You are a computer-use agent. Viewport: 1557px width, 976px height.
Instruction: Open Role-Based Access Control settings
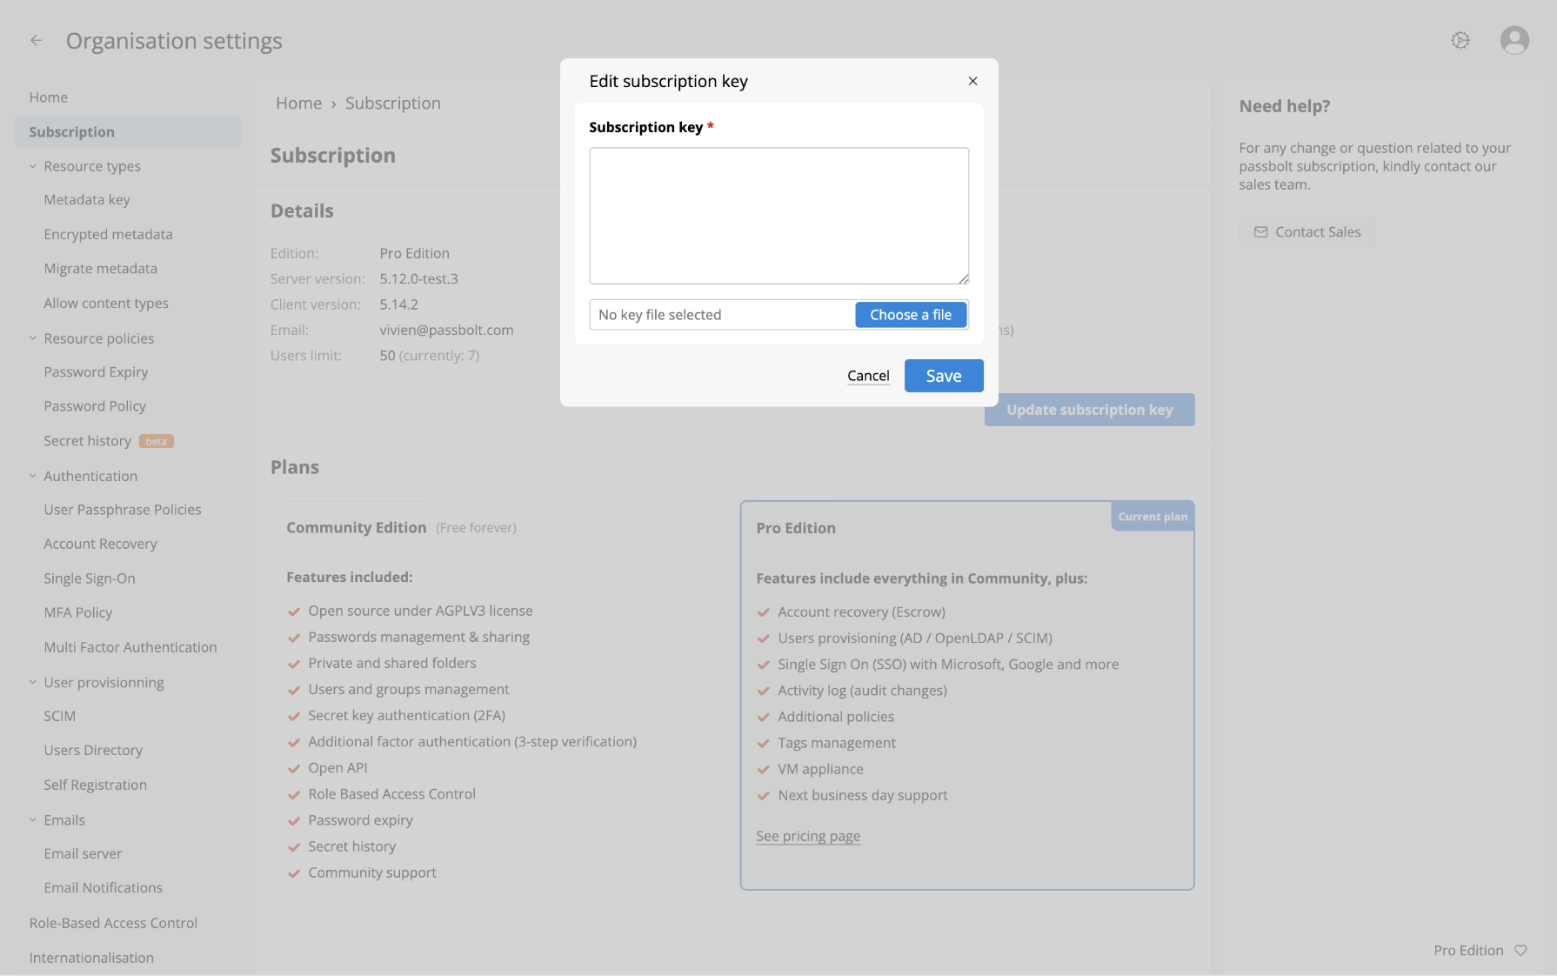pyautogui.click(x=113, y=923)
